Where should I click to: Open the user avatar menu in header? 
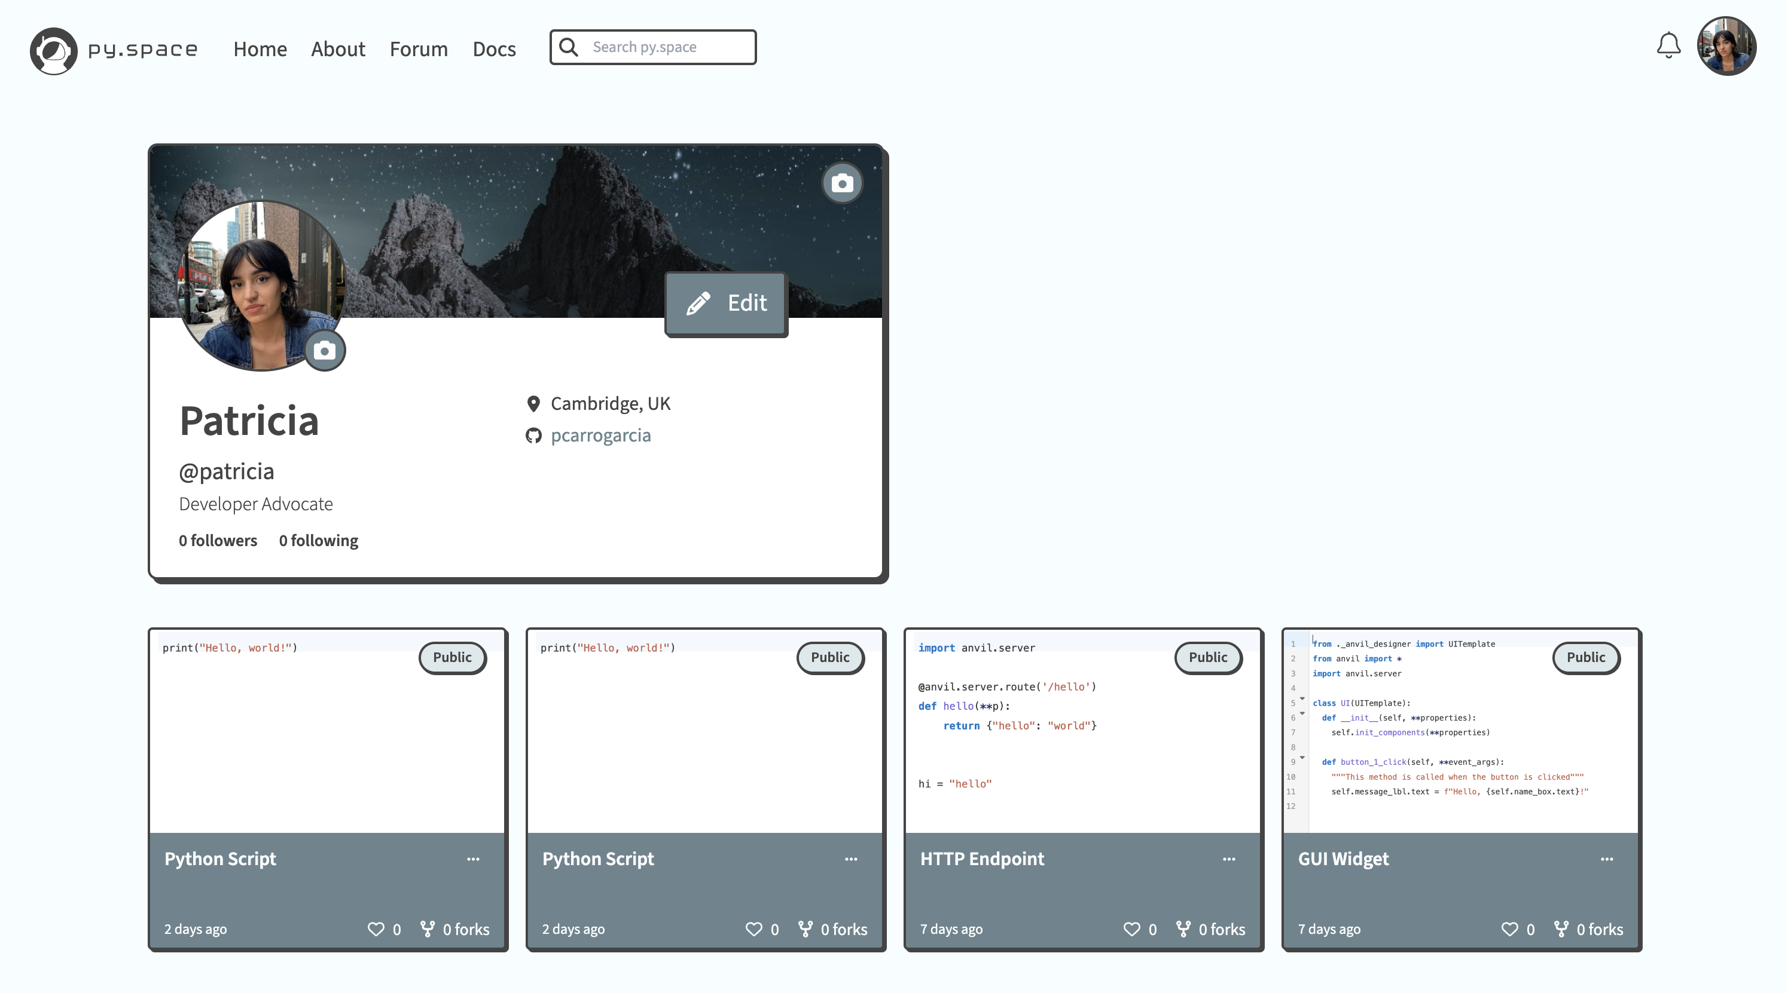1726,46
